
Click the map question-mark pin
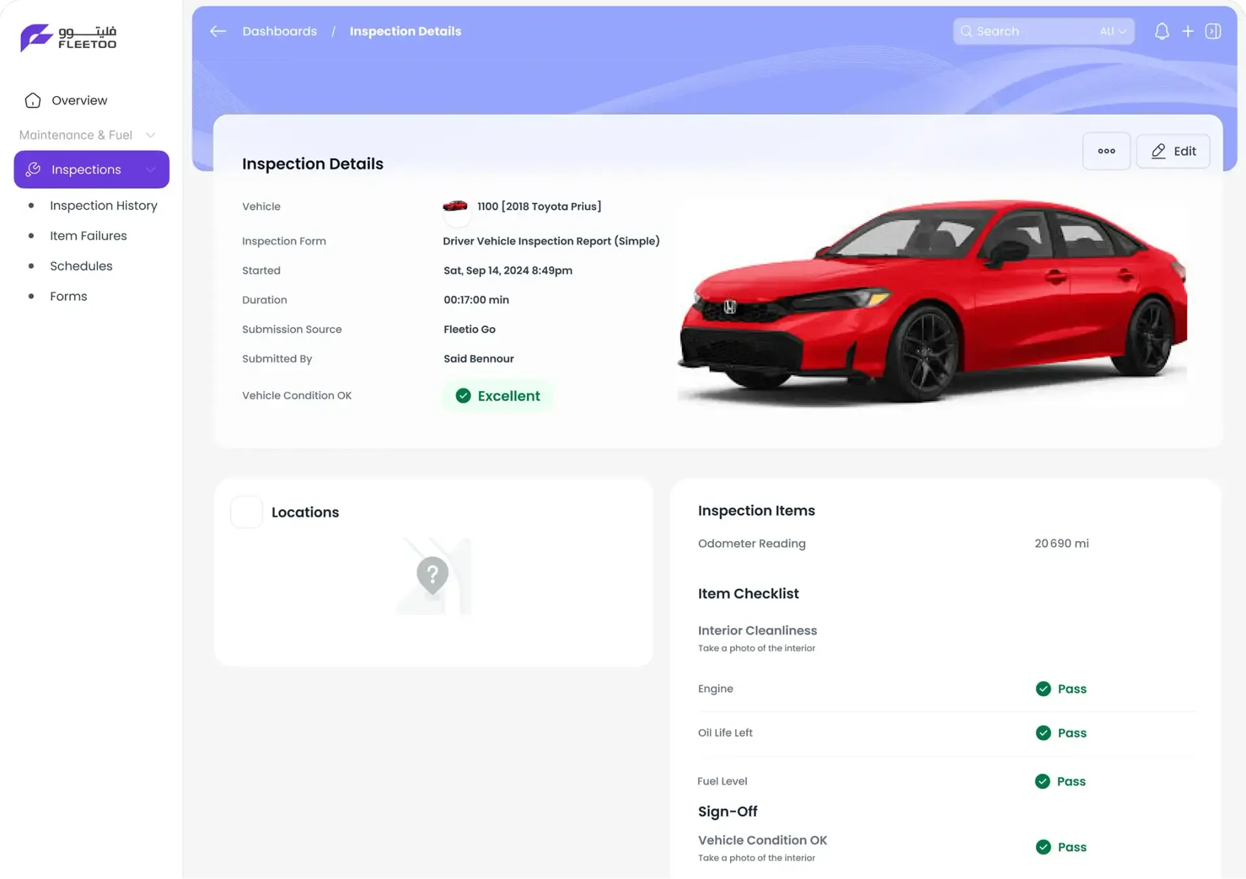433,575
